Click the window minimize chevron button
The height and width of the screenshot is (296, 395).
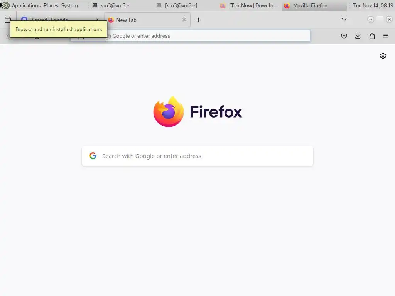click(x=370, y=19)
